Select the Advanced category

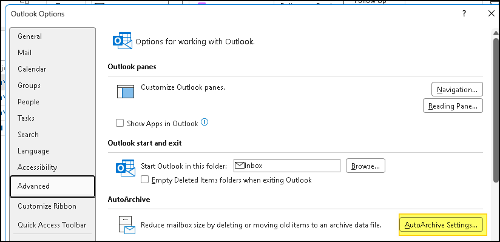[52, 186]
